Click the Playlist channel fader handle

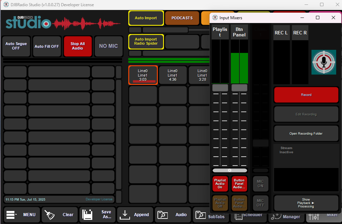(x=220, y=88)
